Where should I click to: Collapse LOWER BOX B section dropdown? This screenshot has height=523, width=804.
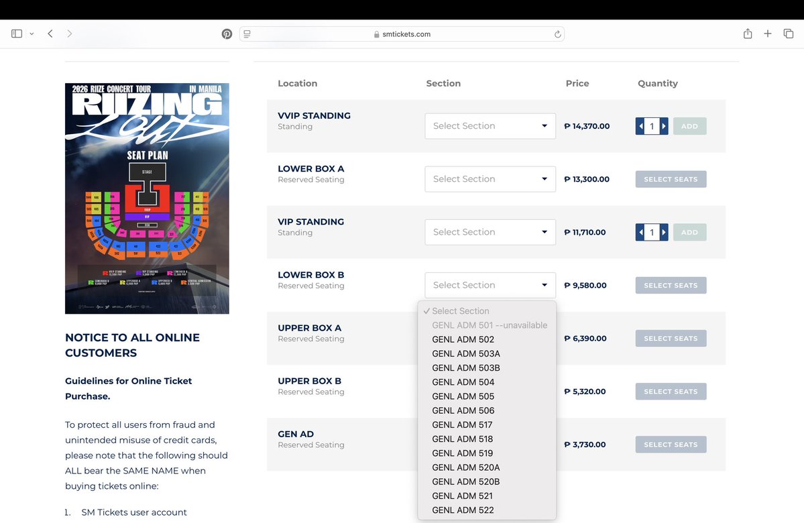point(490,285)
